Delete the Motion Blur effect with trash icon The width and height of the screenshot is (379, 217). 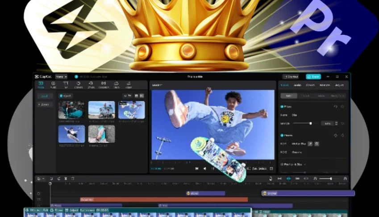tap(317, 144)
